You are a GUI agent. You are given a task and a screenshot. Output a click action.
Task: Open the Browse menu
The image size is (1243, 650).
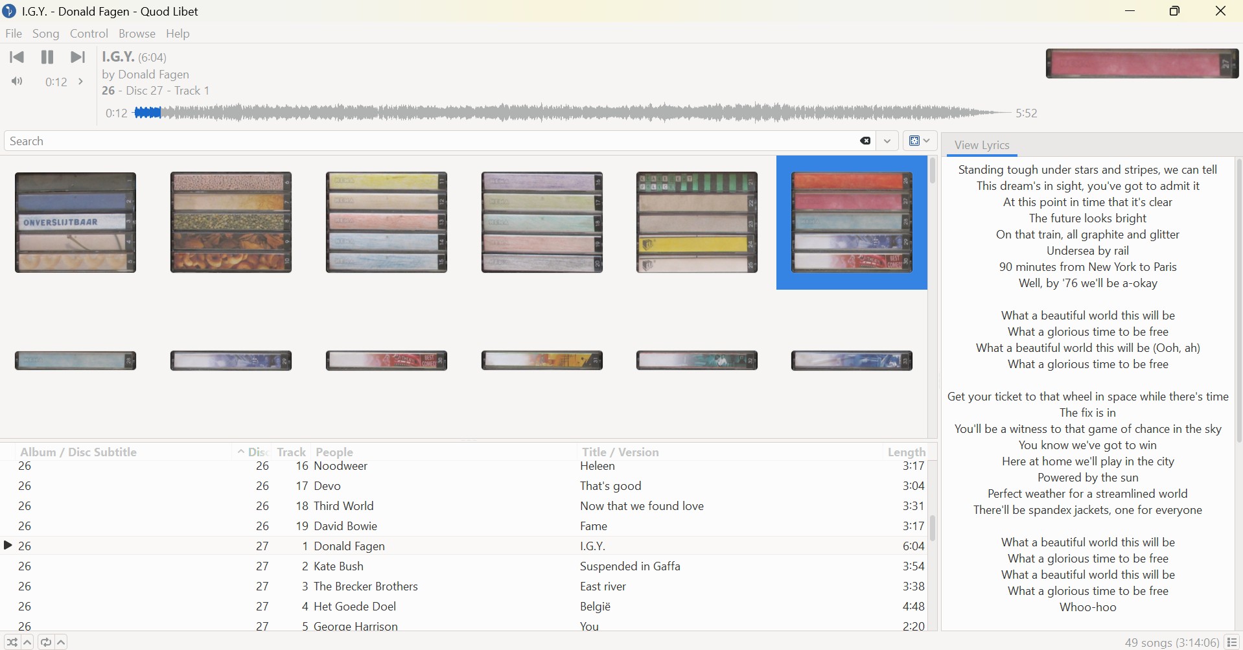(137, 34)
